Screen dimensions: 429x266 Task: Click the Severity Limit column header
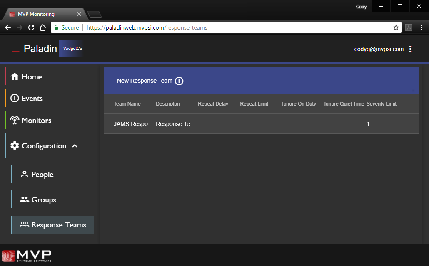tap(381, 104)
